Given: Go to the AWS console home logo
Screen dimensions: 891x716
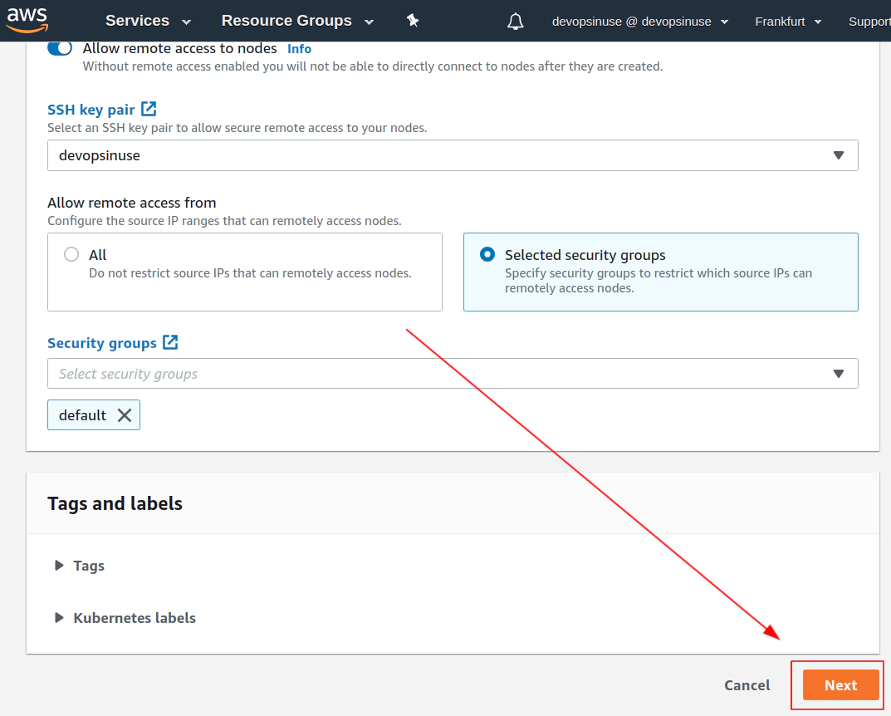Looking at the screenshot, I should (27, 20).
